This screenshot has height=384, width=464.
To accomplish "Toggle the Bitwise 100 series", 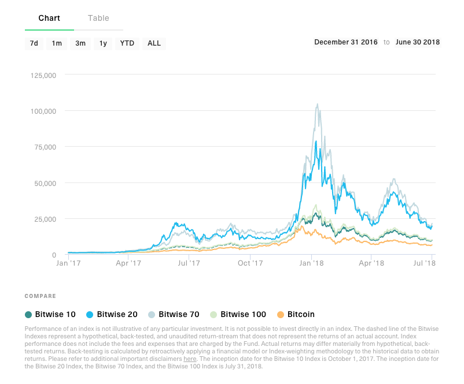I will (243, 314).
